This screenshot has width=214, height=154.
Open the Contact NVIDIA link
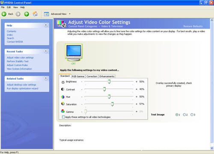click(15, 42)
